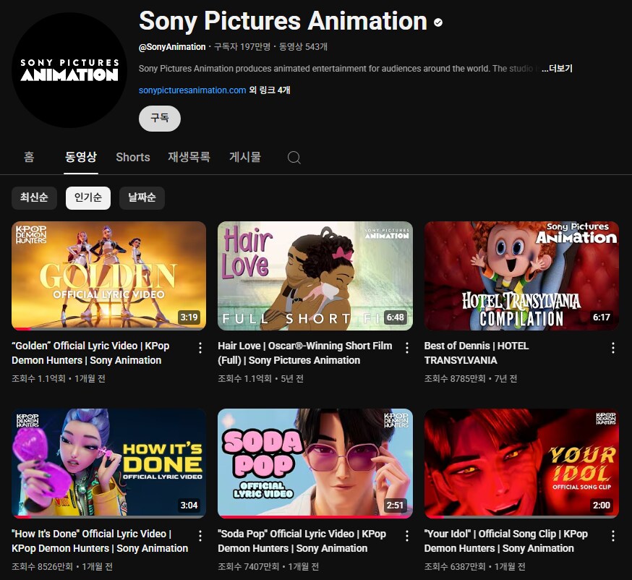Click the @SonyAnimation channel handle
This screenshot has height=580, width=632.
pyautogui.click(x=172, y=47)
